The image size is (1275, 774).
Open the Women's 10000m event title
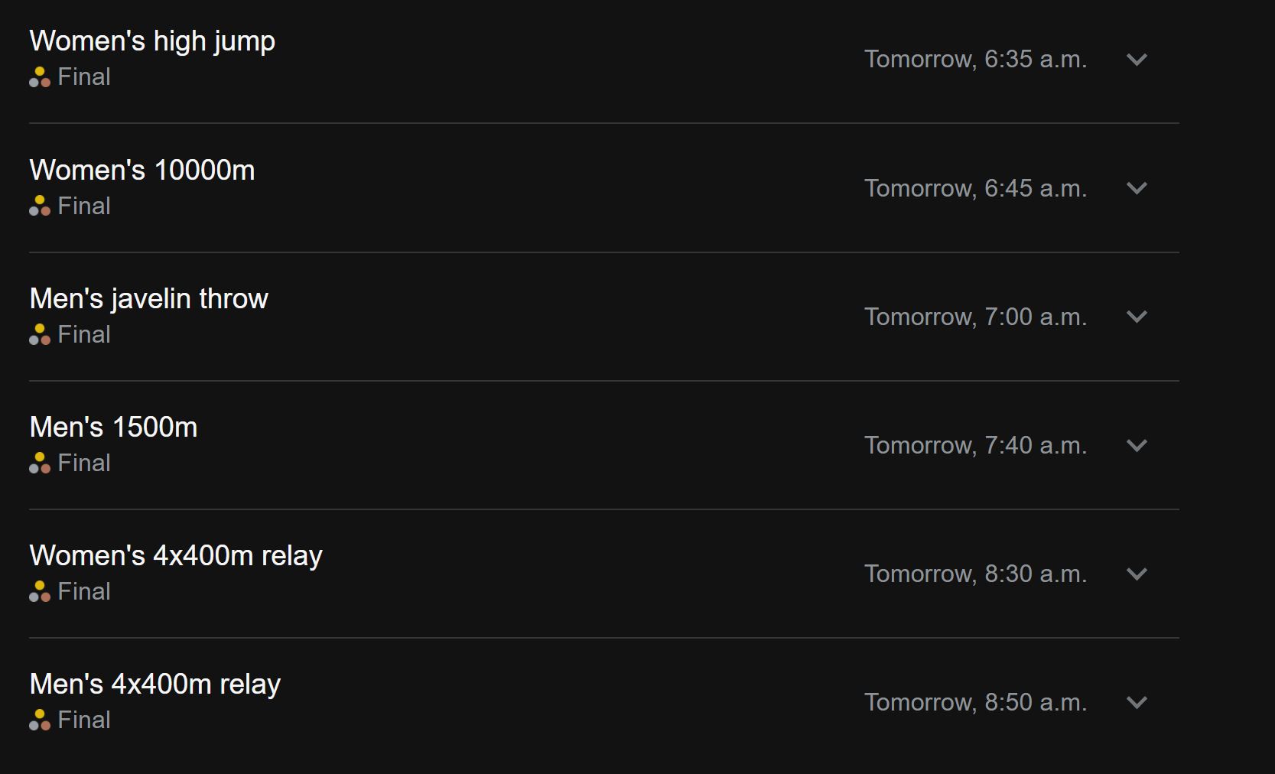pyautogui.click(x=142, y=170)
